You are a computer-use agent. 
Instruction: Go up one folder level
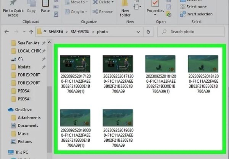pyautogui.click(x=31, y=32)
